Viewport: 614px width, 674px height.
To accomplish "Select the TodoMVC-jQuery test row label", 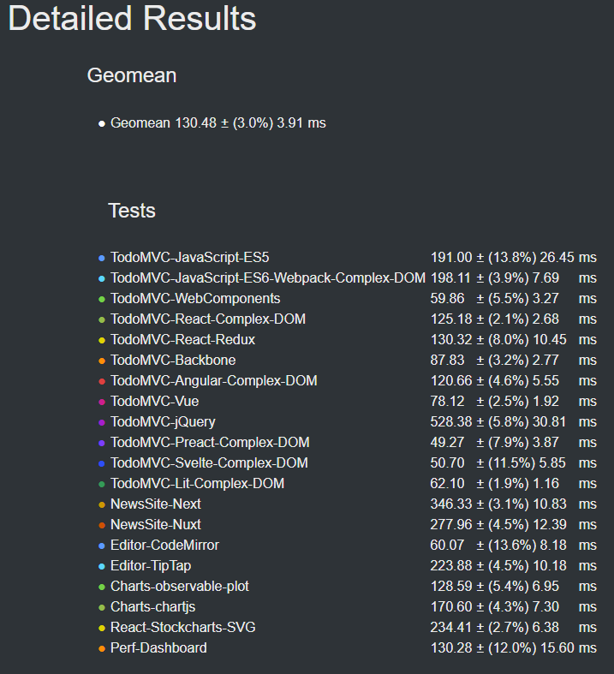I will 163,422.
